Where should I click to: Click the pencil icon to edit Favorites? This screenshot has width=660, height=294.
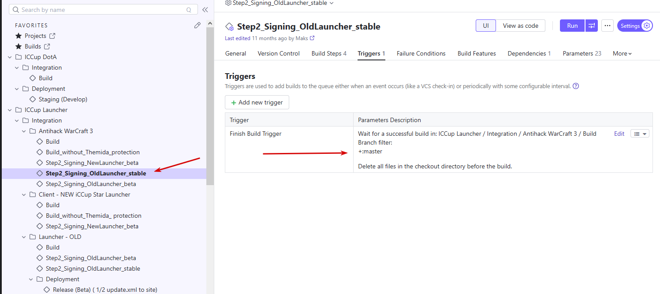198,25
